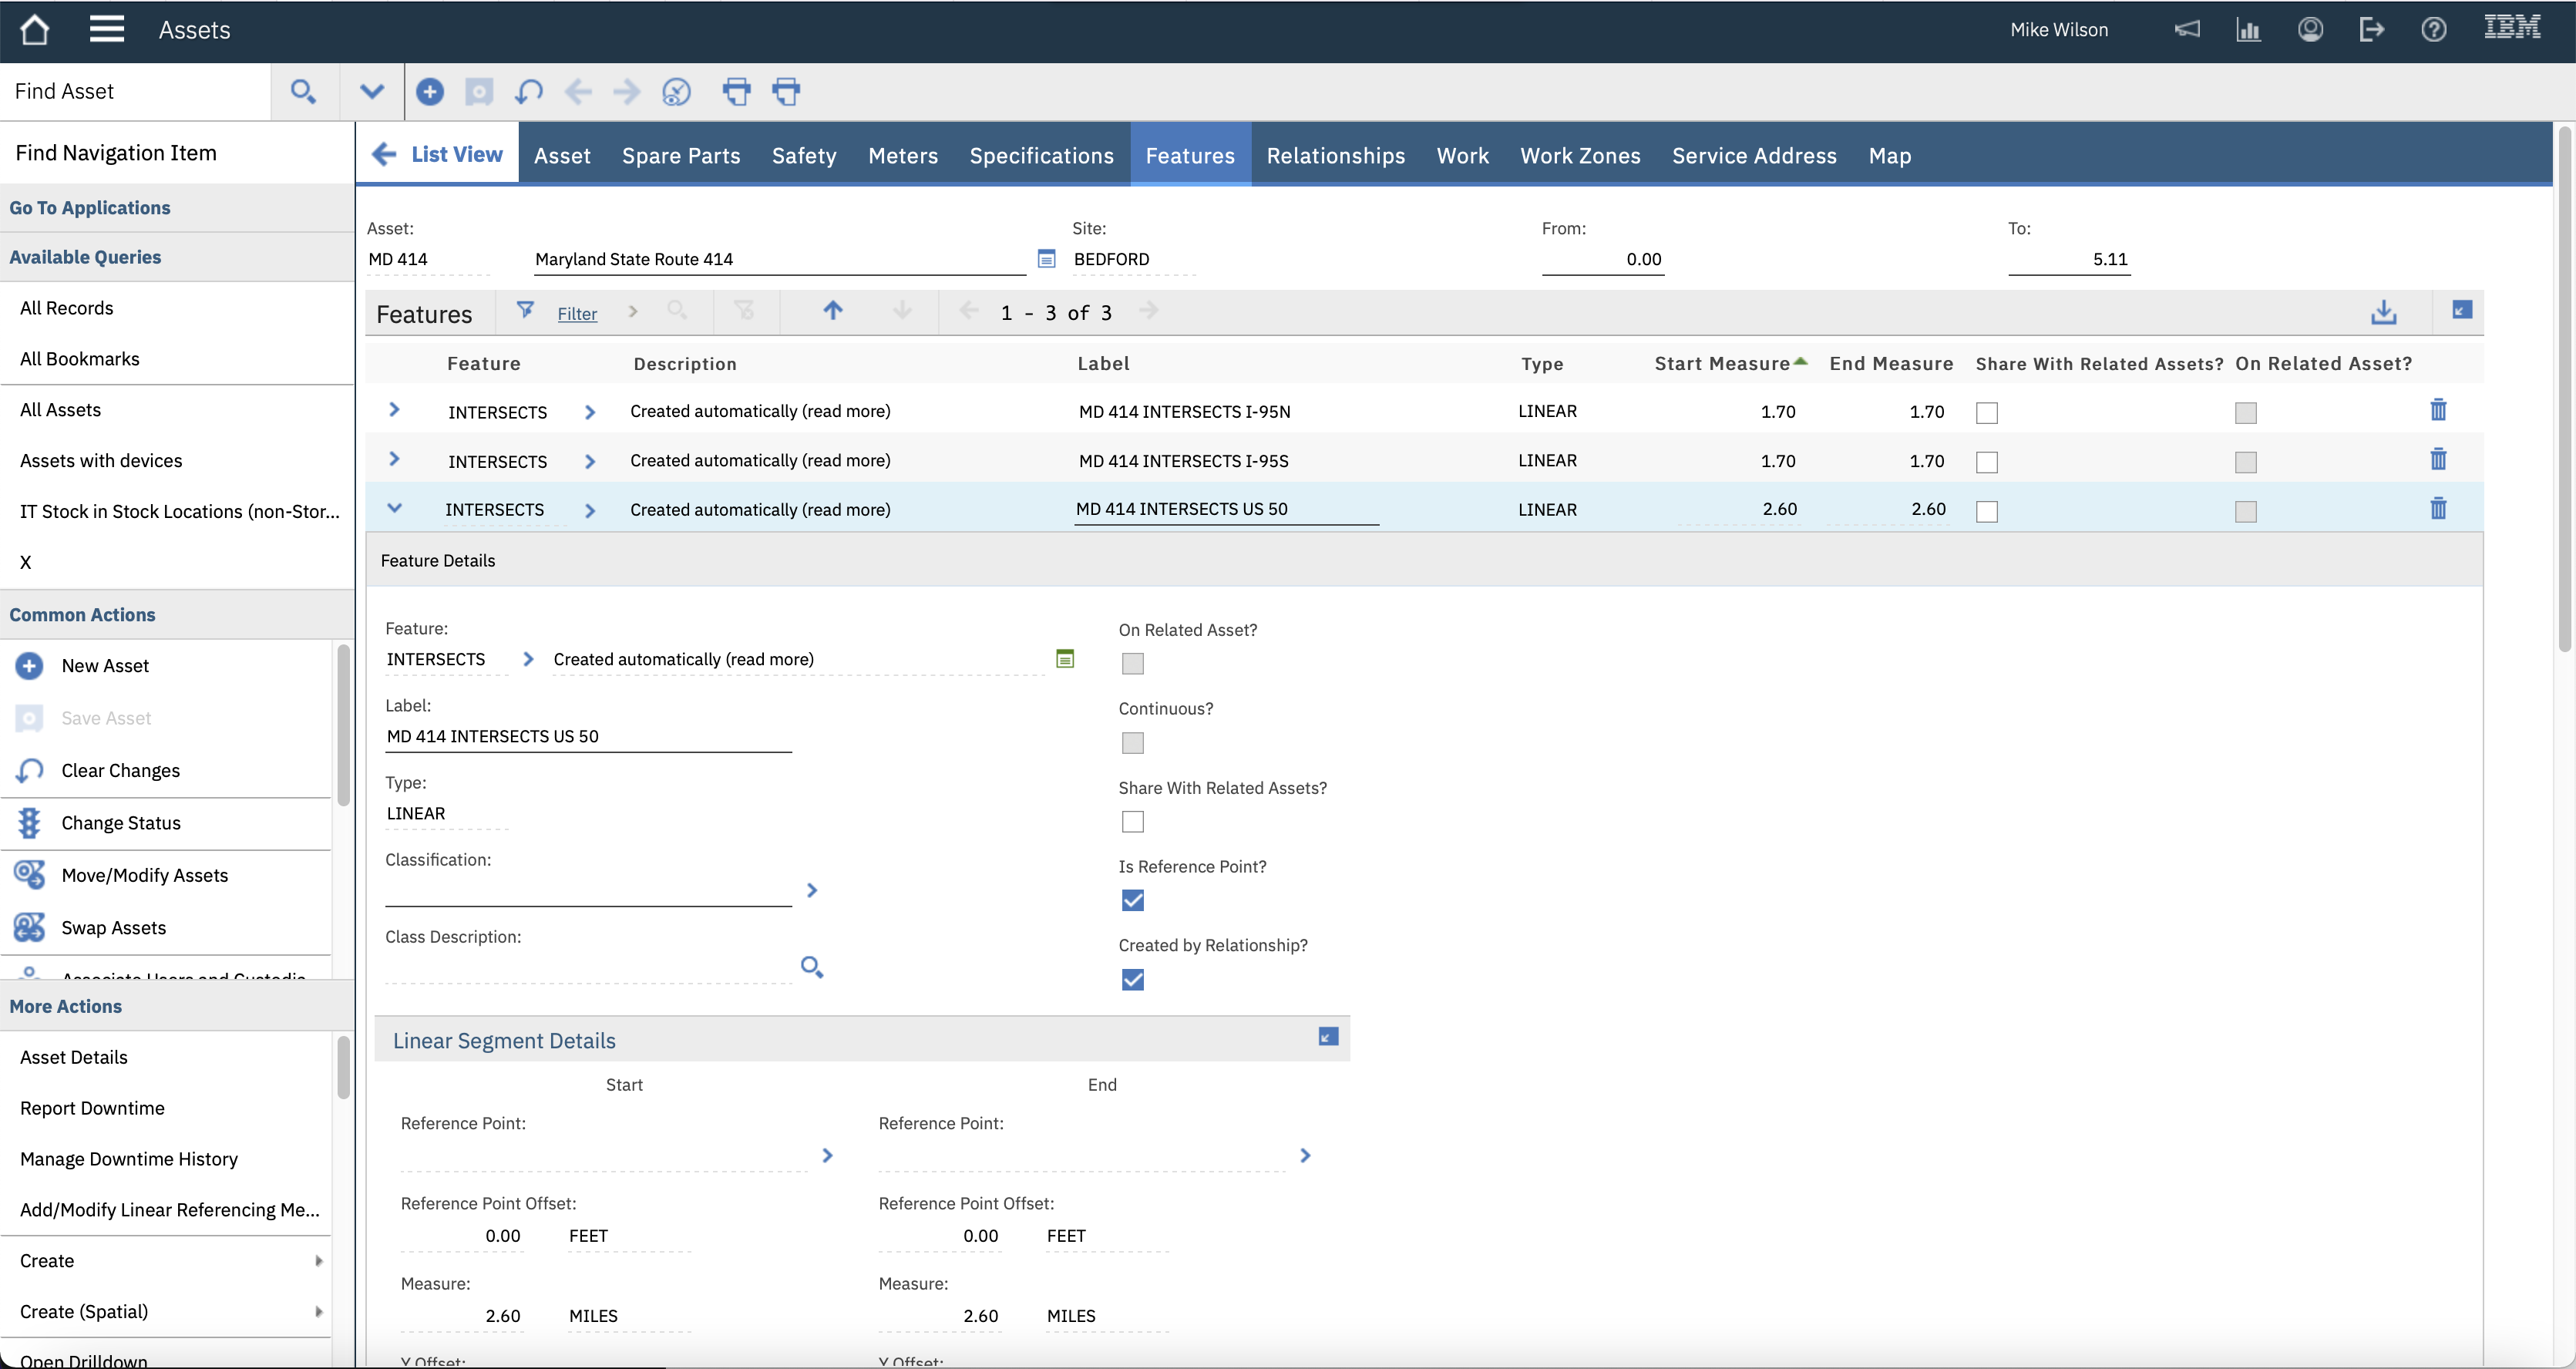Expand the I-95S intersects feature row
This screenshot has height=1369, width=2576.
click(394, 459)
